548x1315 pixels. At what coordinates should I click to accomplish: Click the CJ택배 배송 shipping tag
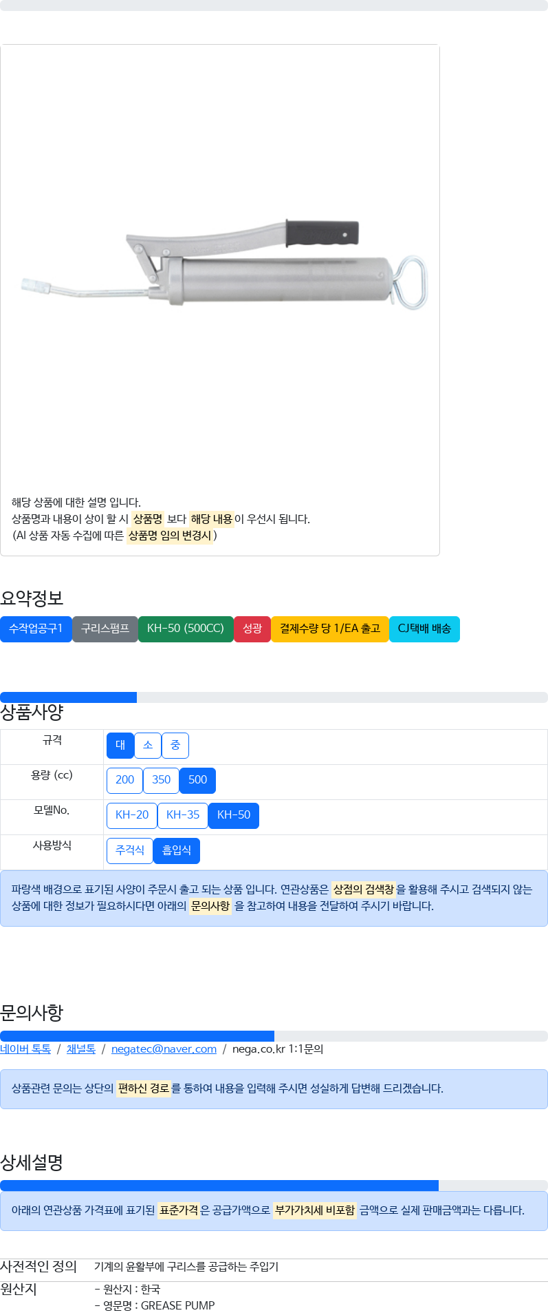click(x=424, y=629)
